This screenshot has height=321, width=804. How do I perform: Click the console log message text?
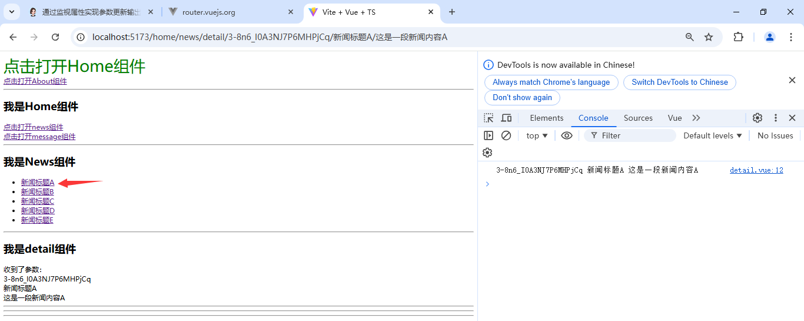597,170
